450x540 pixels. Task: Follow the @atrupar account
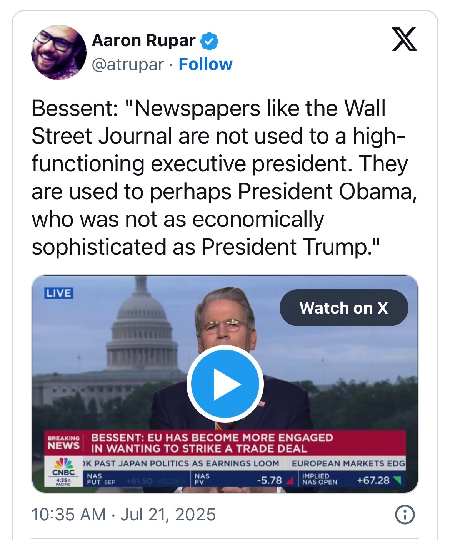(205, 64)
